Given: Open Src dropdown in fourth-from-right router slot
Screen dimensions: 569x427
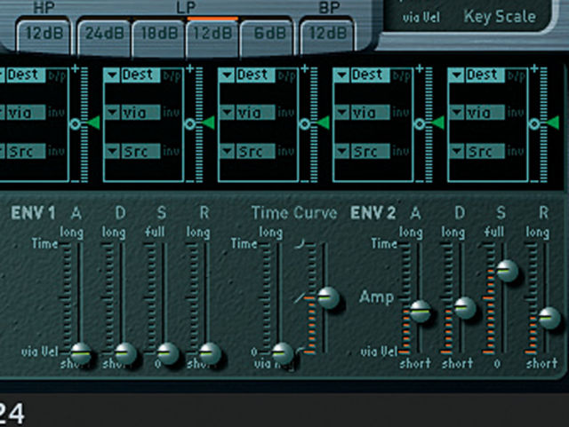Looking at the screenshot, I should [132, 151].
